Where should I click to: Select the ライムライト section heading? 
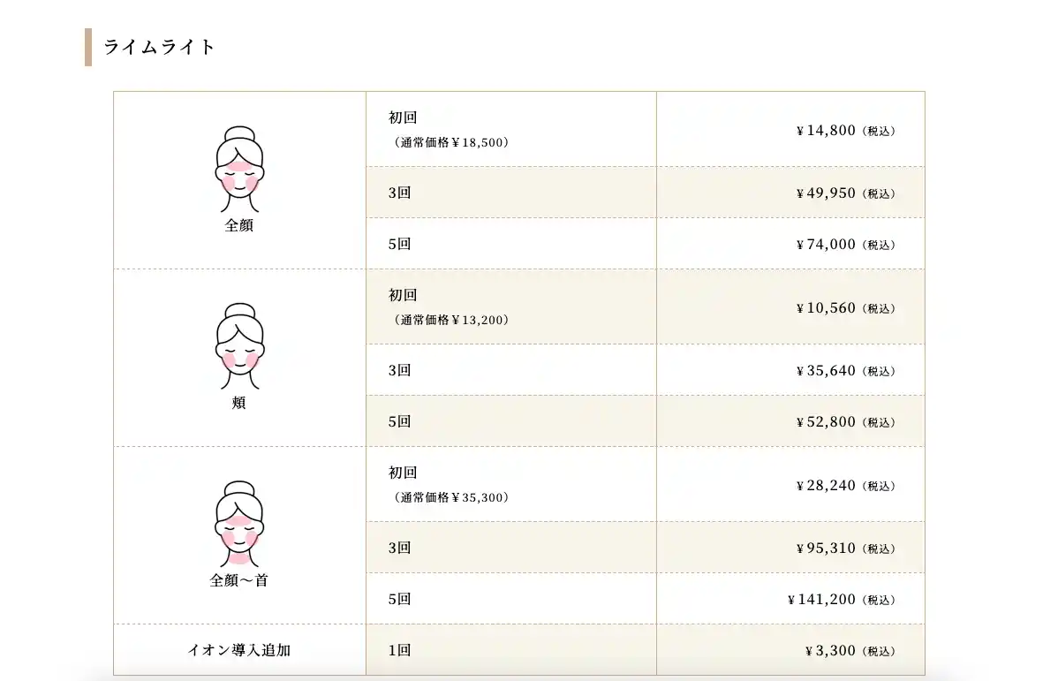click(159, 47)
